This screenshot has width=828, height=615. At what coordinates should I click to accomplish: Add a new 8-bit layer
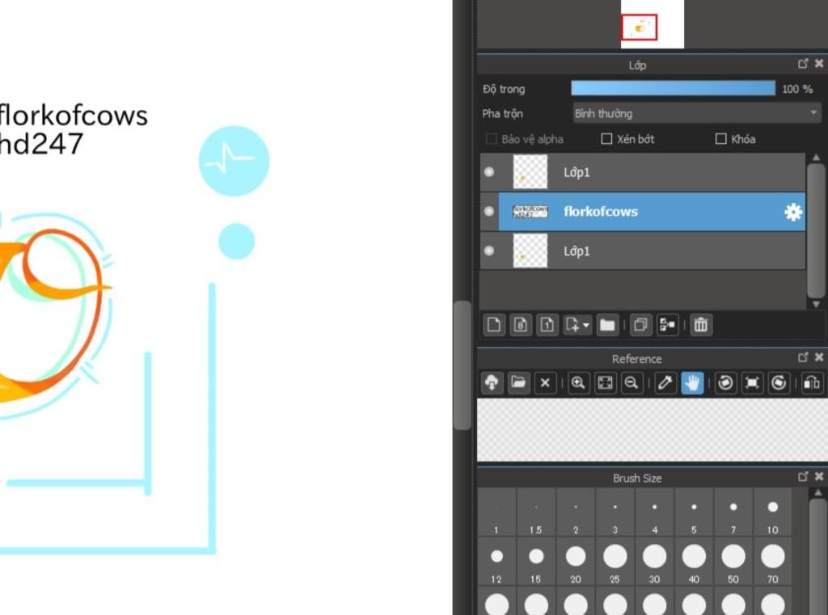tap(520, 325)
